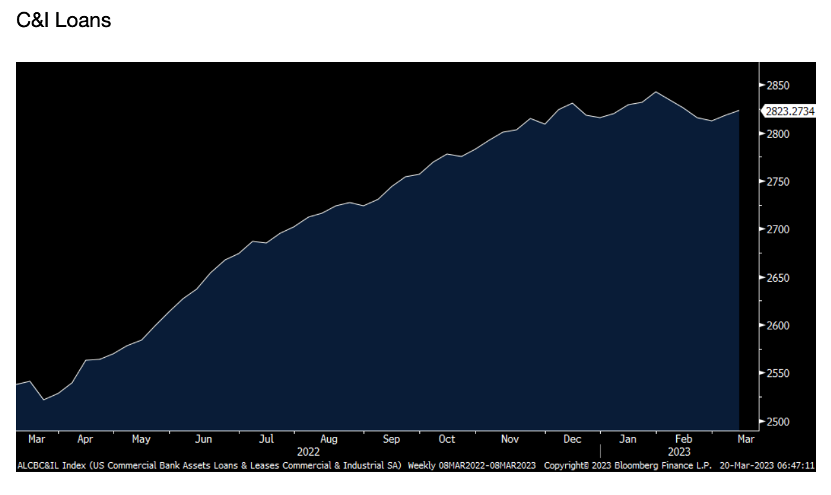831x495 pixels.
Task: Select the 2823.2734 last value tag
Action: click(790, 112)
